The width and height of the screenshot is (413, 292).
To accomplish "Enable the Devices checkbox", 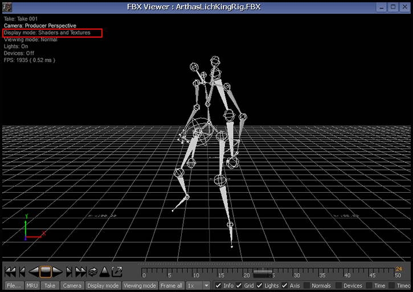I will (x=338, y=285).
